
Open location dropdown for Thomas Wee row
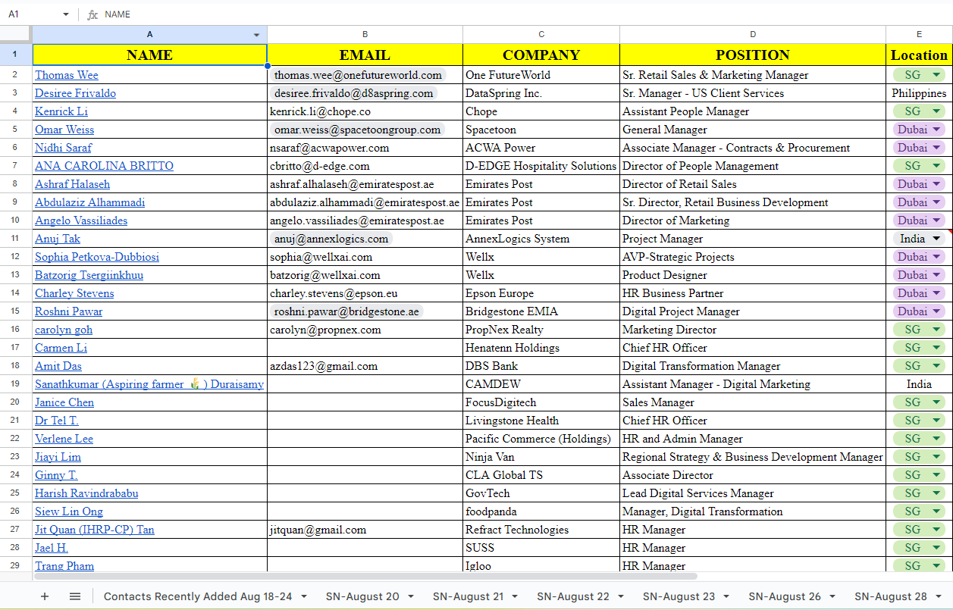click(x=937, y=75)
